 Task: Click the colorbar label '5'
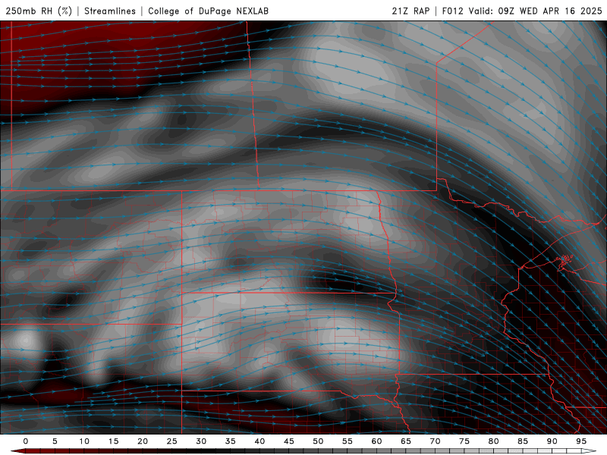pyautogui.click(x=55, y=441)
